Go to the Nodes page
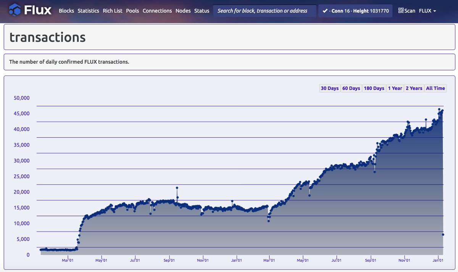Screen dimensions: 458x272 tap(183, 11)
